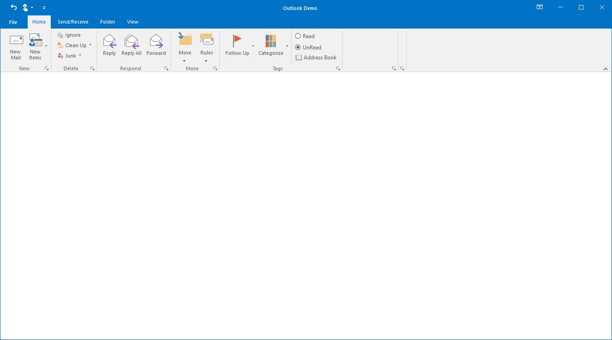This screenshot has width=612, height=340.
Task: Click the Follow Up flag icon
Action: (237, 40)
